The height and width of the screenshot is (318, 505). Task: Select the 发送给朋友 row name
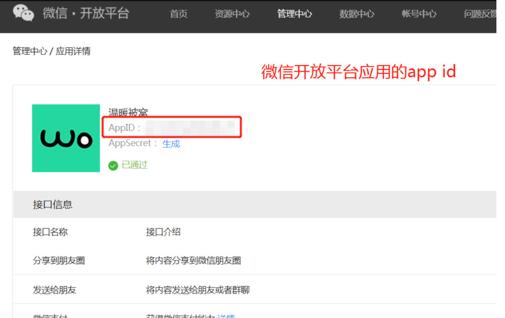55,290
